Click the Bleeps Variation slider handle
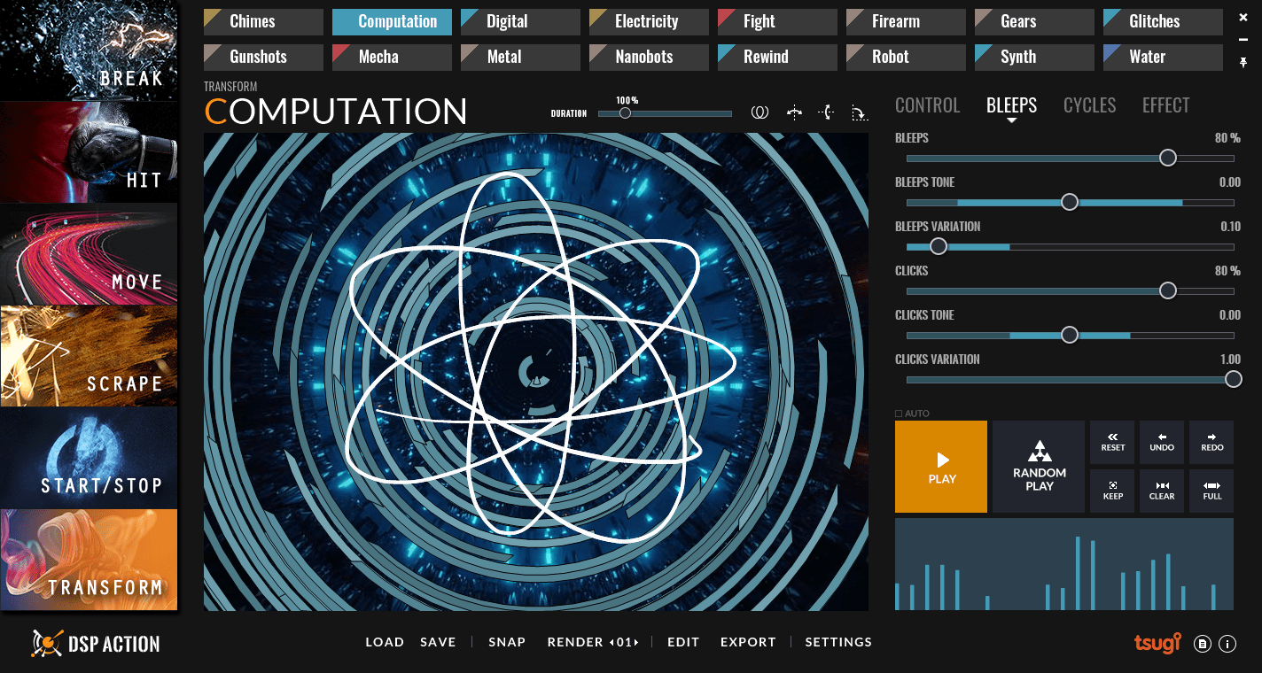Image resolution: width=1262 pixels, height=673 pixels. coord(939,246)
